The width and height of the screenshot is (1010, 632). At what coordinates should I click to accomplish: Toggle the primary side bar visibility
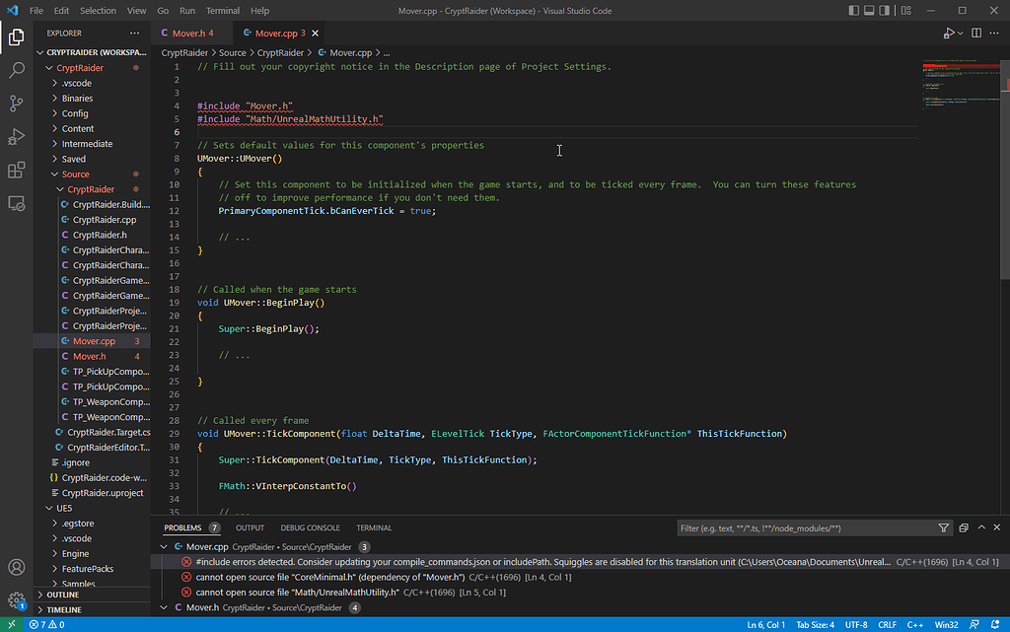tap(856, 11)
